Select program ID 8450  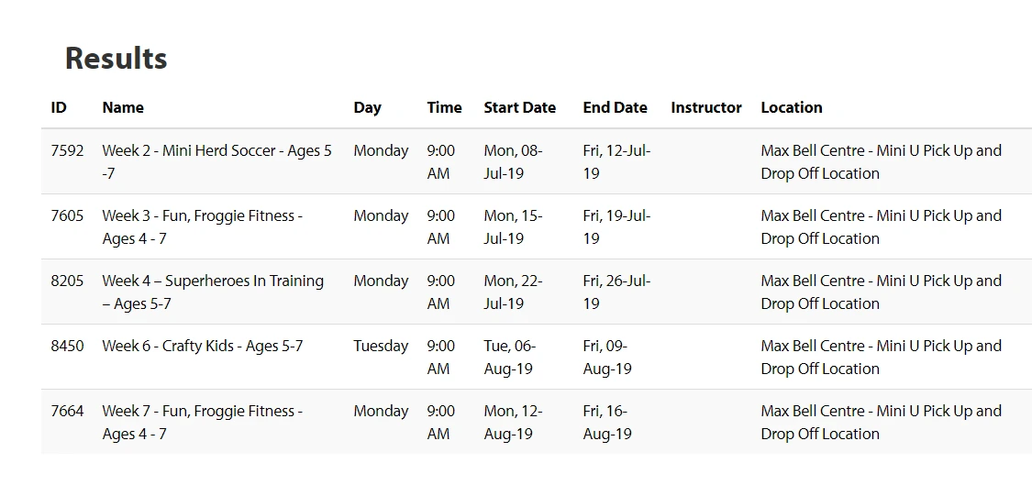pyautogui.click(x=67, y=346)
